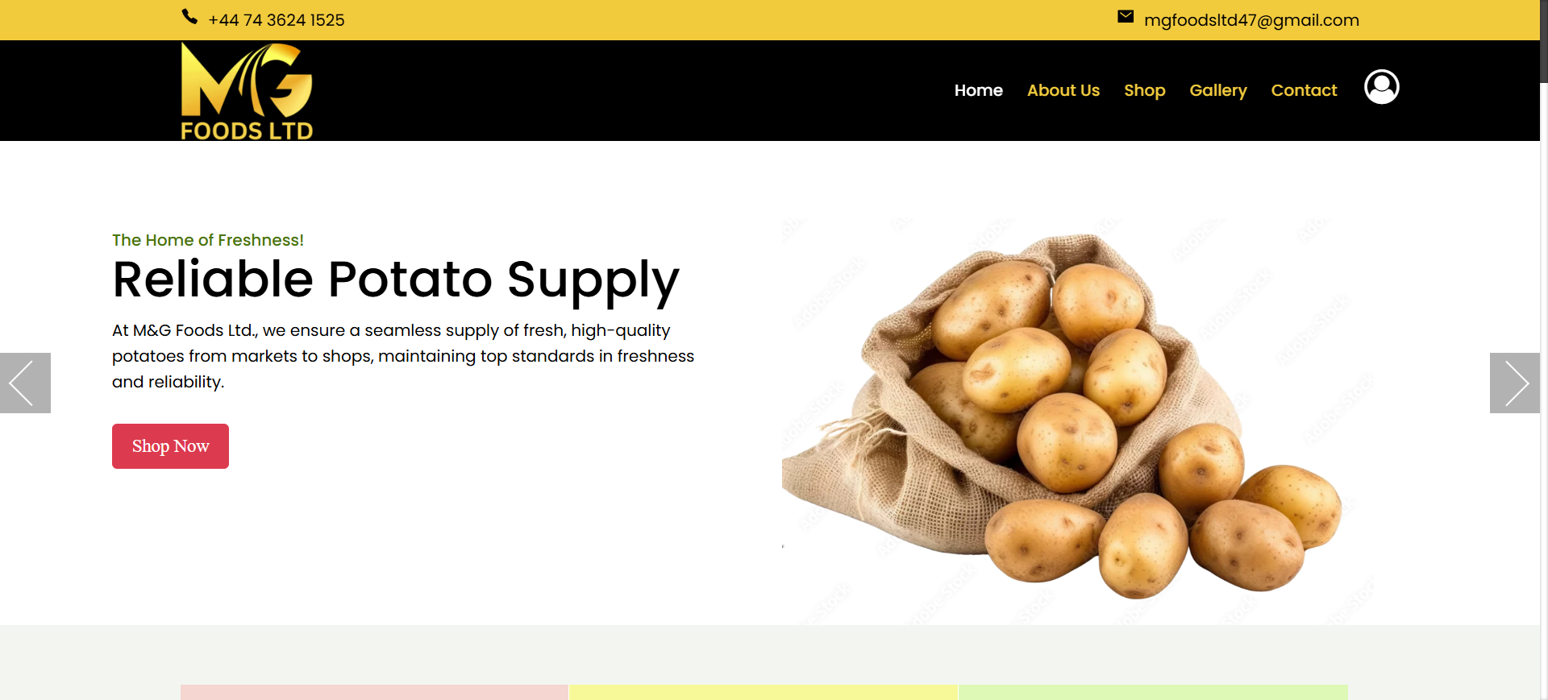Click the Shop Now button
The width and height of the screenshot is (1548, 700).
tap(170, 446)
